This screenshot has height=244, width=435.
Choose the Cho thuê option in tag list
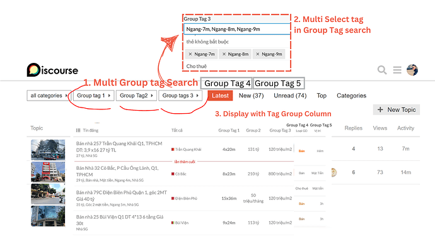tap(197, 66)
